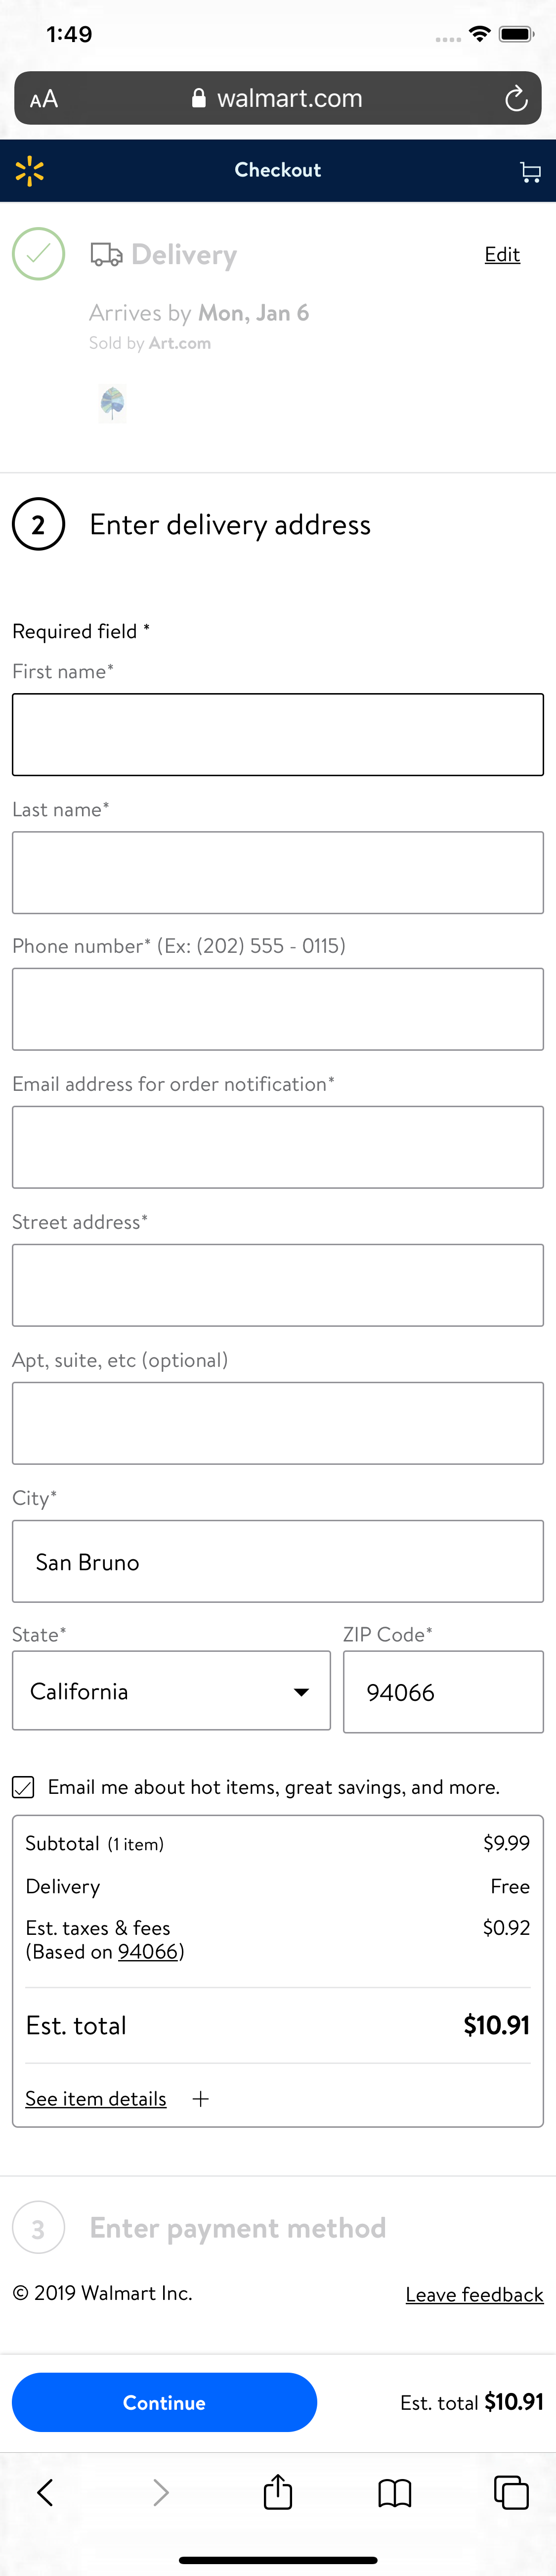Tap the Continue button

[164, 2403]
